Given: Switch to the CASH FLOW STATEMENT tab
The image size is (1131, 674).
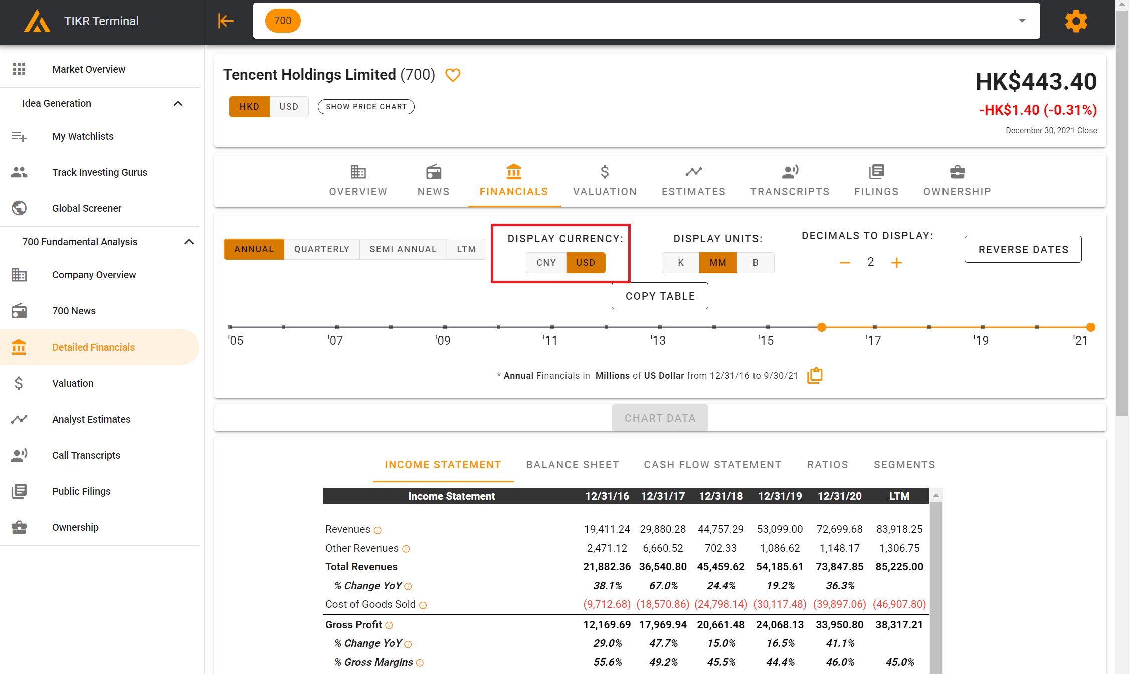Looking at the screenshot, I should coord(712,465).
